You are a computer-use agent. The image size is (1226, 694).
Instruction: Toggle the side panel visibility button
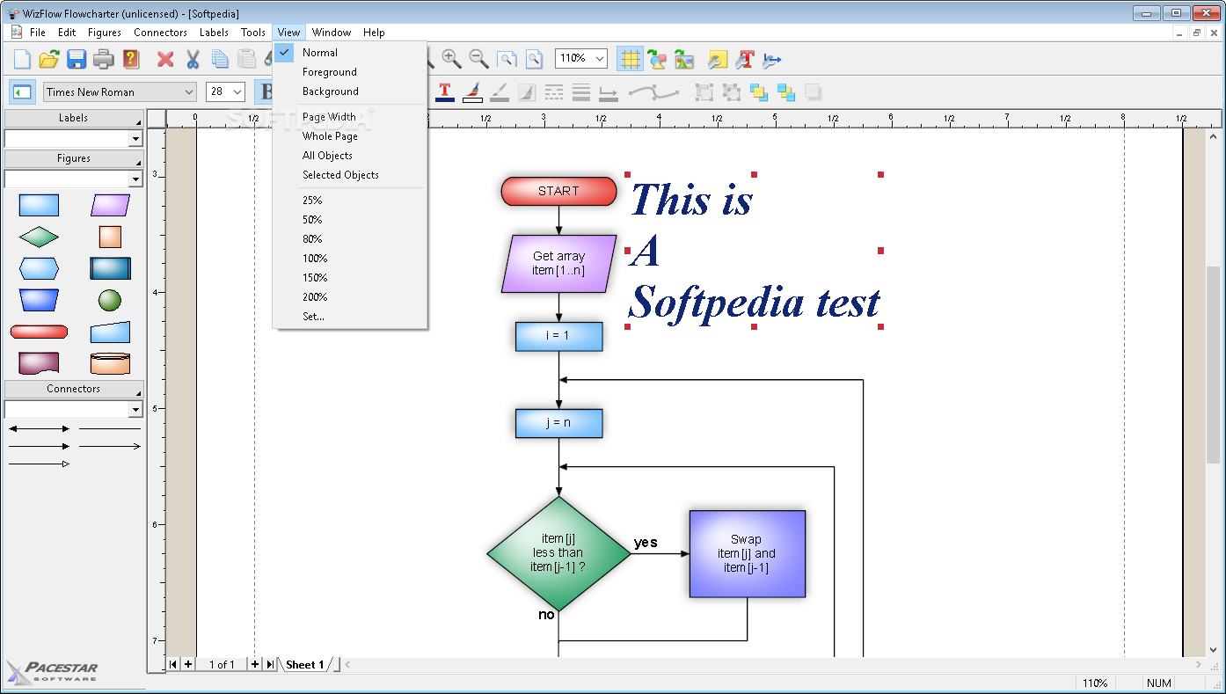[x=23, y=91]
